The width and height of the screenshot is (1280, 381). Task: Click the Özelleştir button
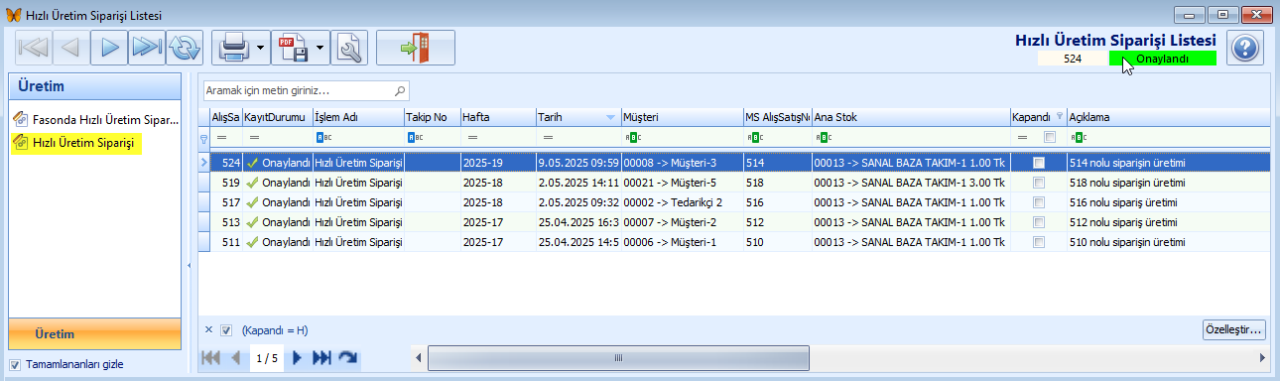pyautogui.click(x=1232, y=328)
